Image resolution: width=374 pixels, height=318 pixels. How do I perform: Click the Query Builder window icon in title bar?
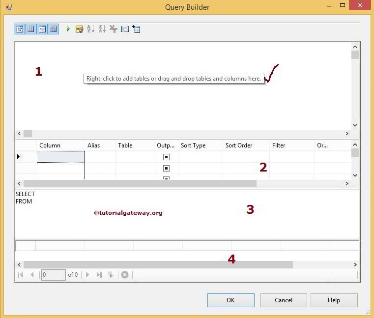tap(8, 7)
